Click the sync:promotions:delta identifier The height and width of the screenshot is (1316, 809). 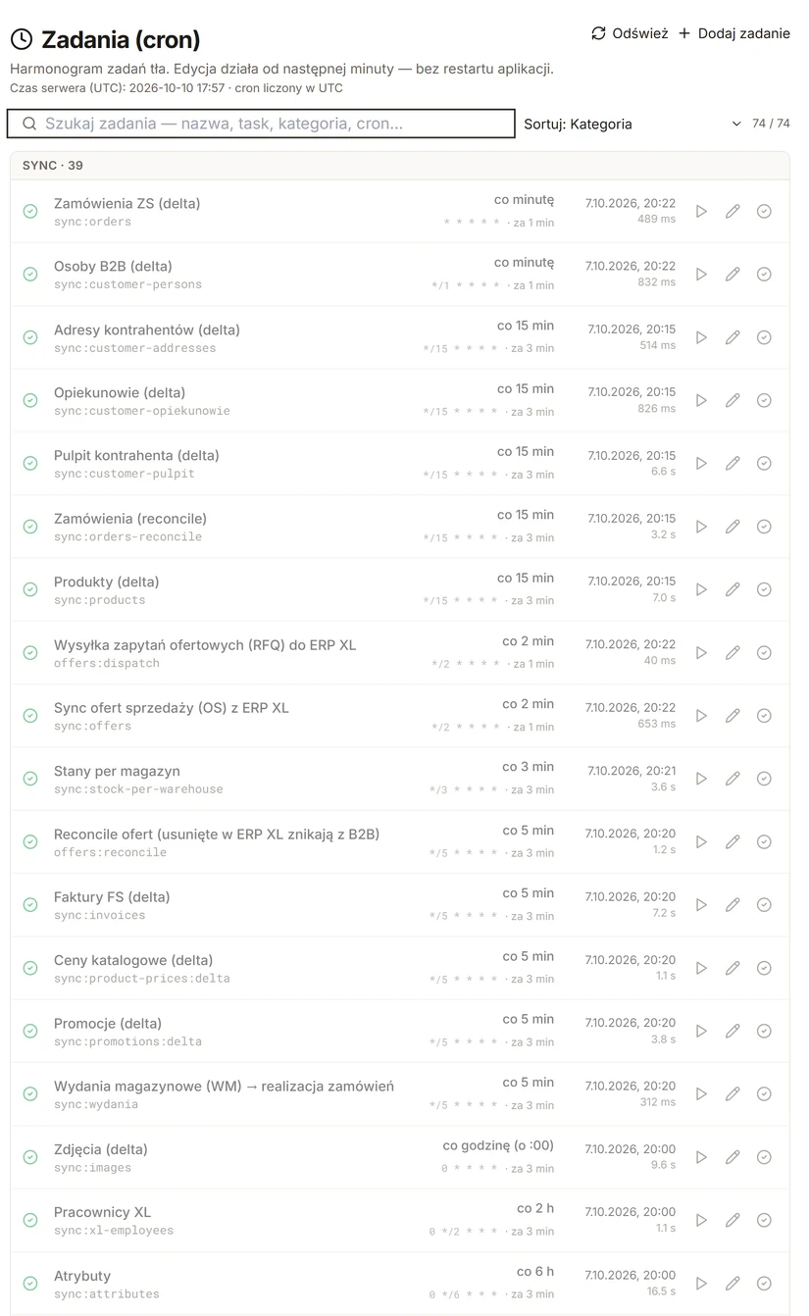[x=127, y=1041]
